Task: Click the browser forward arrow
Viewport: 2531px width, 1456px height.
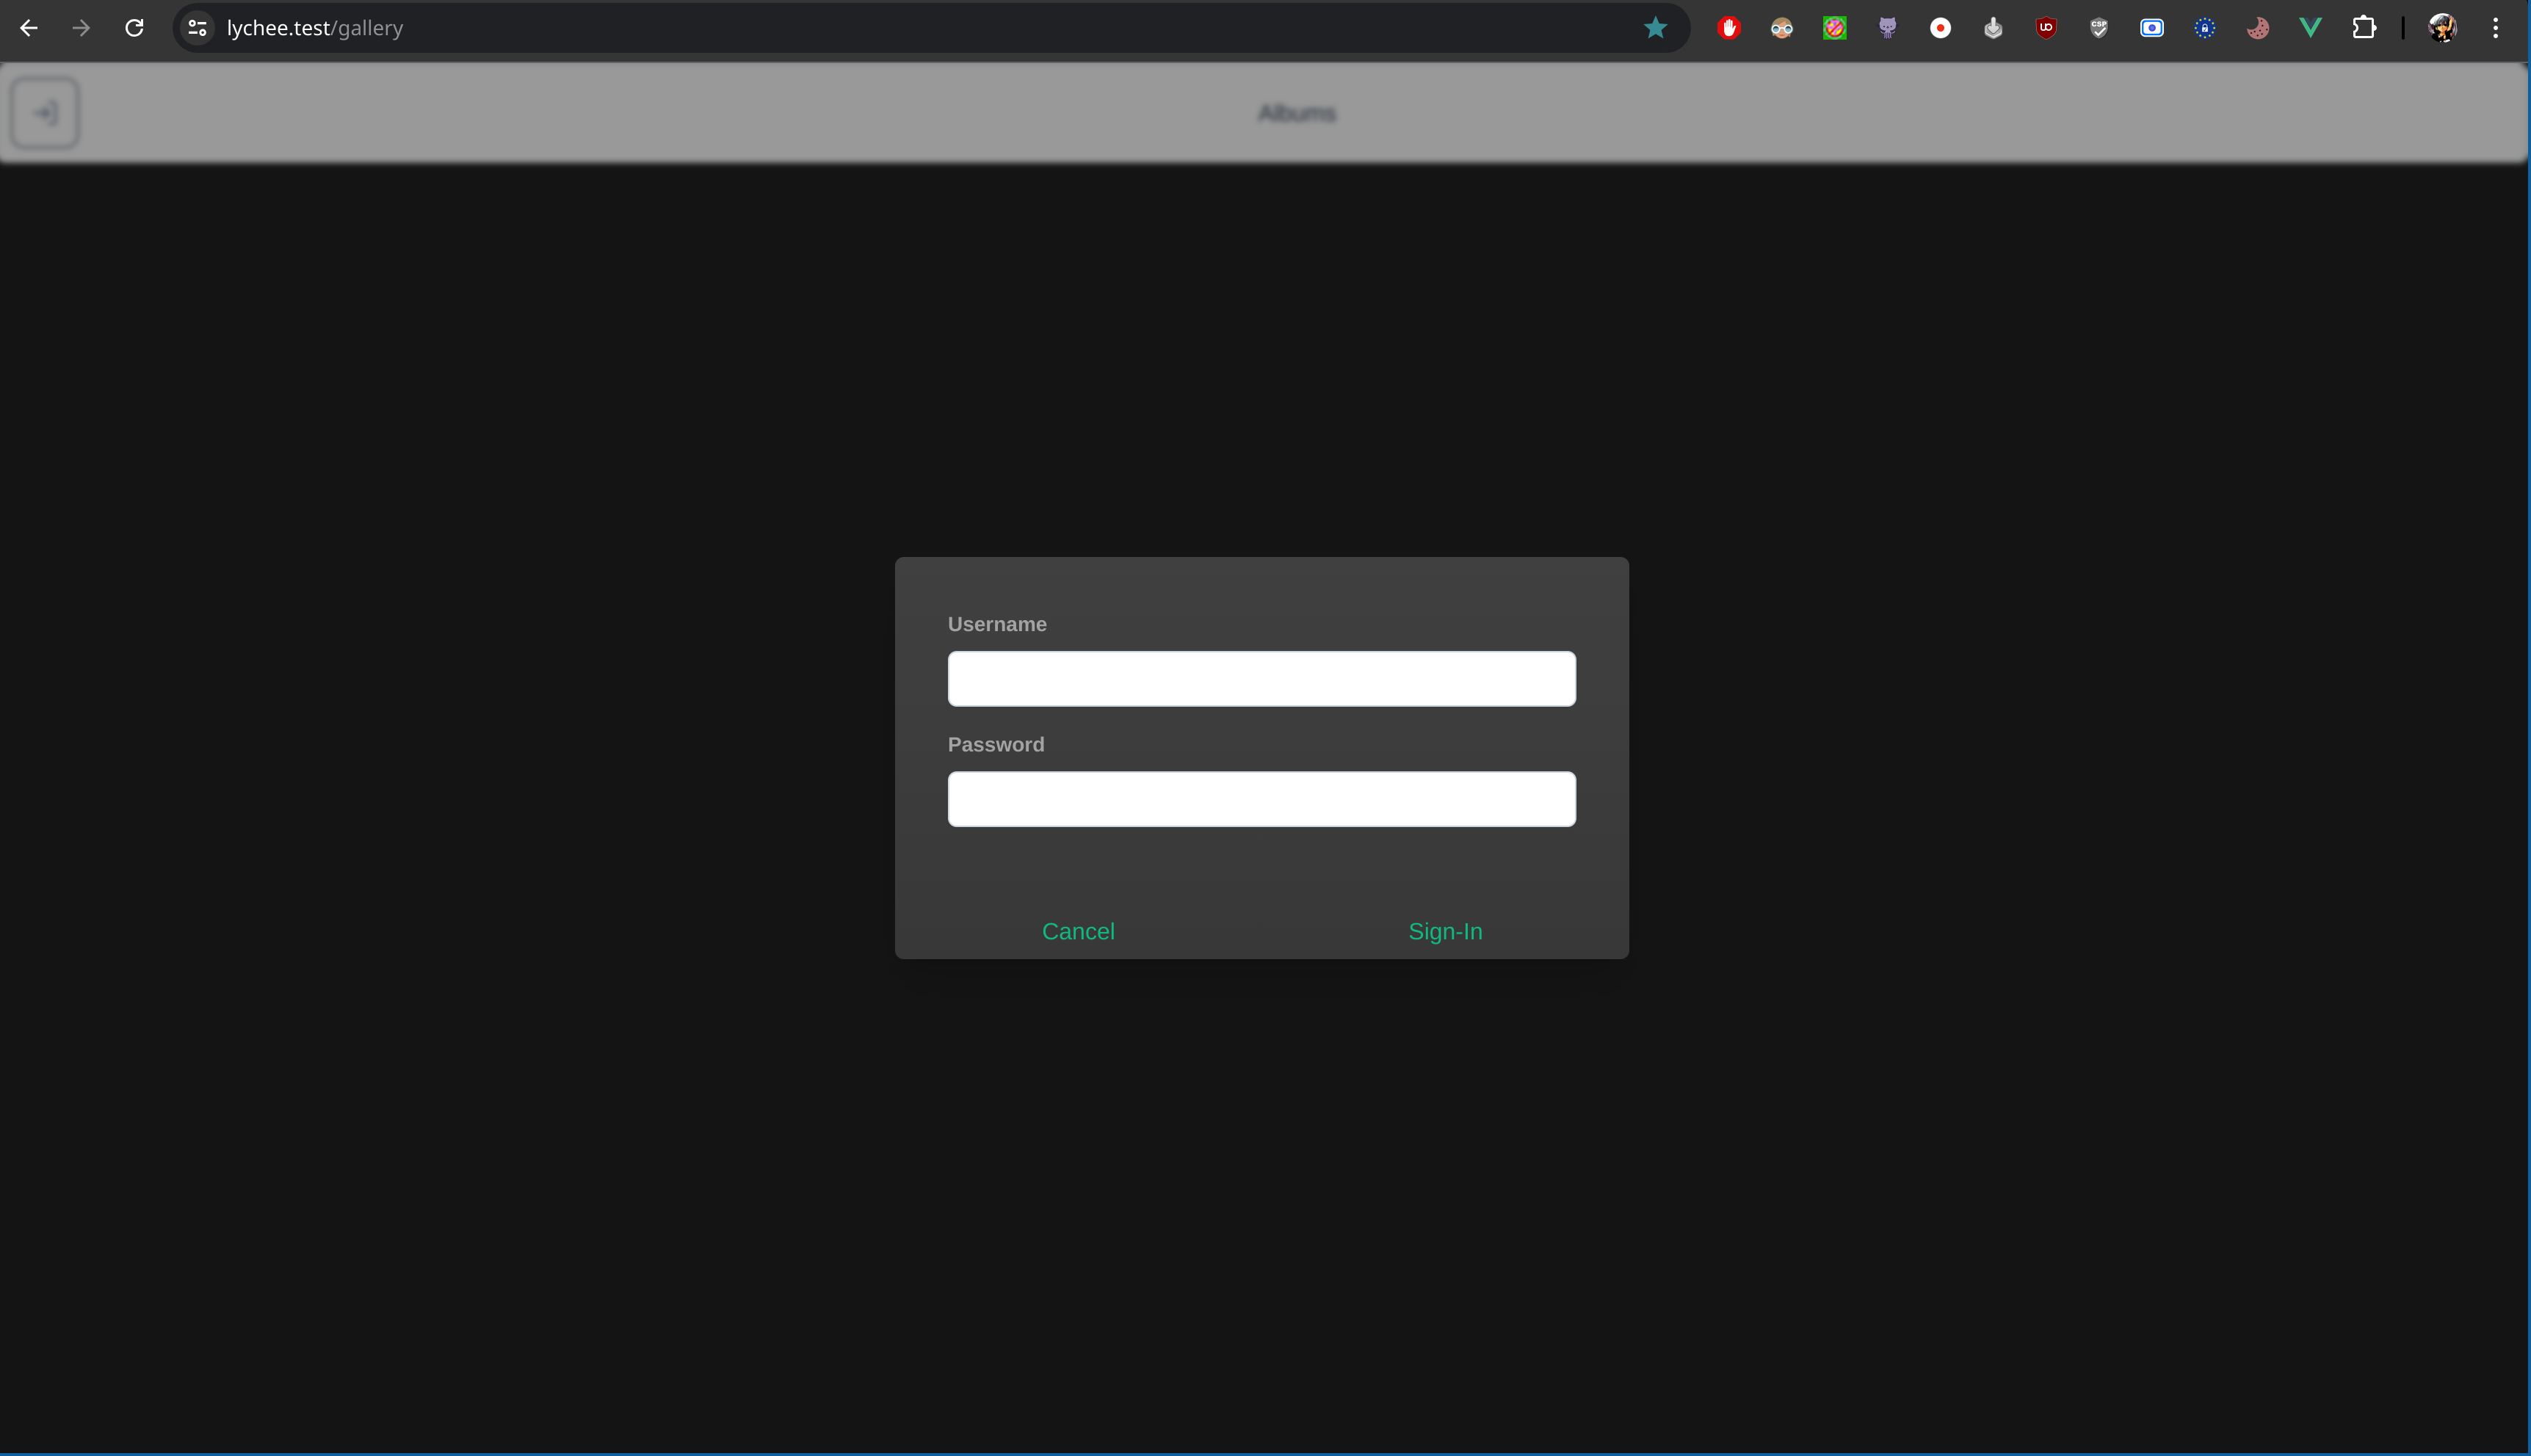Action: point(81,28)
